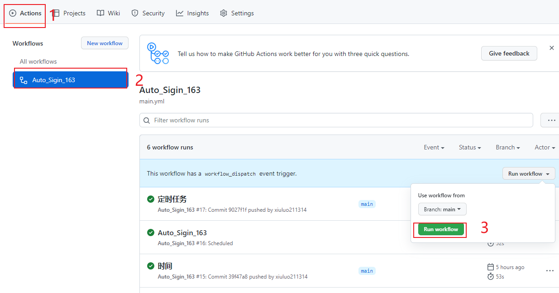
Task: Click success check icon for 定时任务
Action: pyautogui.click(x=151, y=199)
